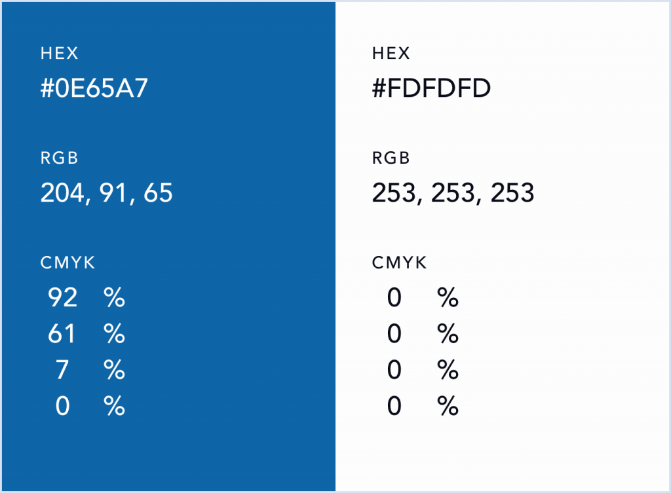Select the CMYK value 92
Viewport: 671px width, 493px height.
click(63, 299)
